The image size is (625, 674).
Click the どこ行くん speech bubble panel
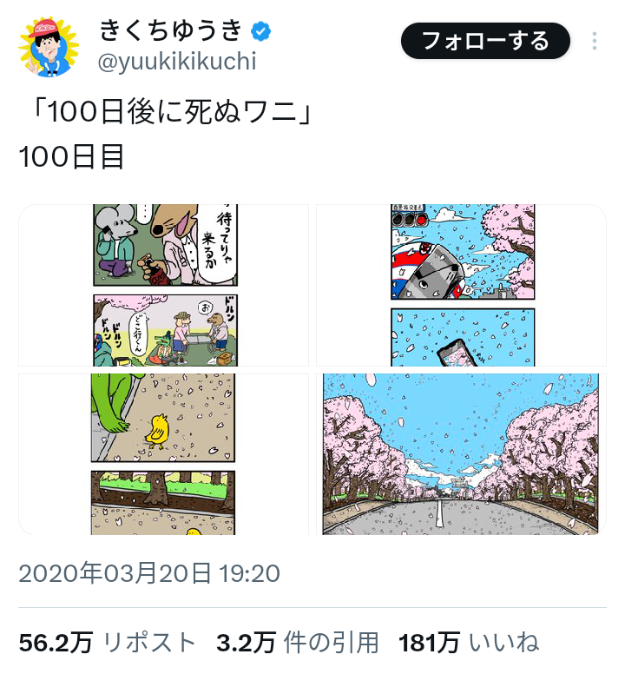pos(166,330)
